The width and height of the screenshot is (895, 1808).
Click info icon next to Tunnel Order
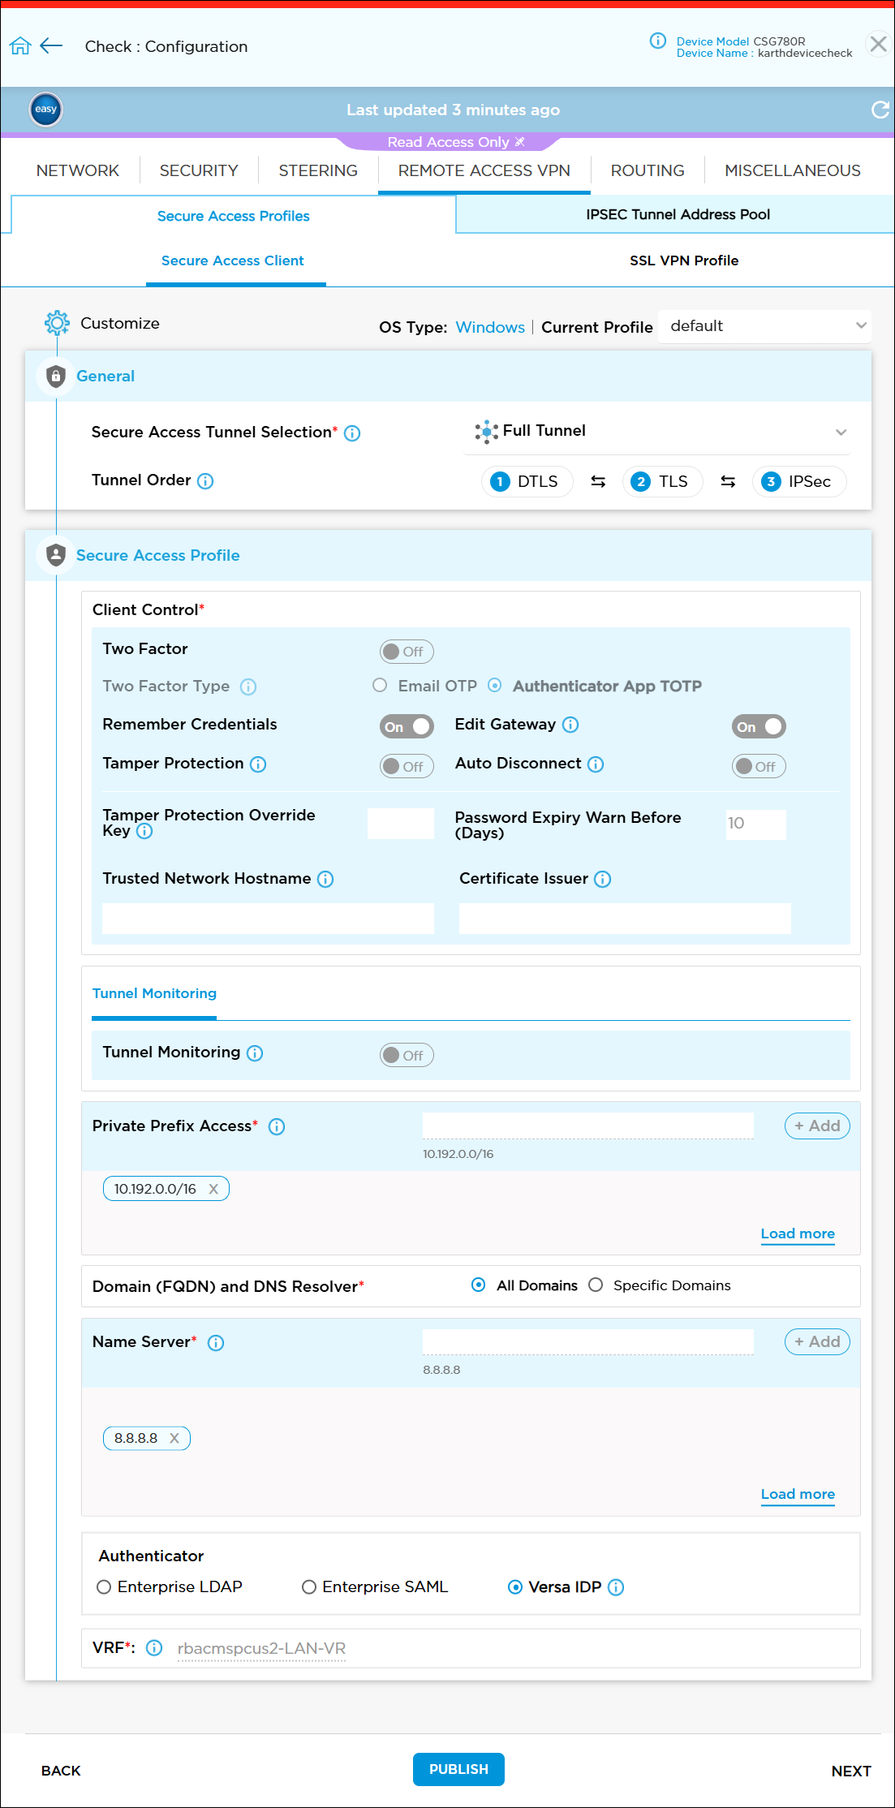[x=206, y=481]
